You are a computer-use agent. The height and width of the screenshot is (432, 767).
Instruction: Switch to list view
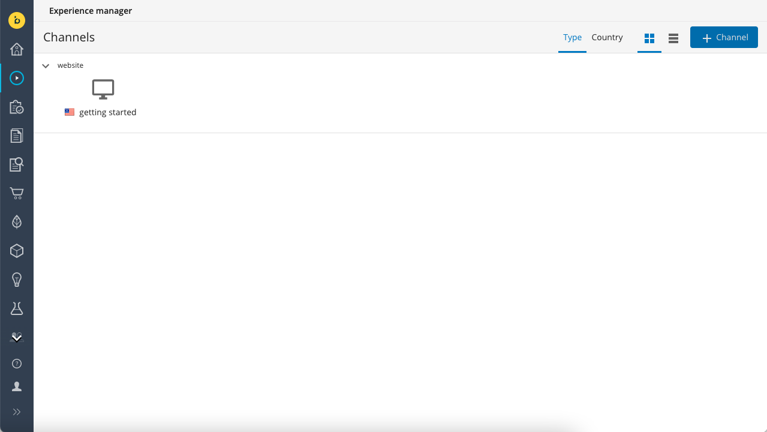point(673,38)
